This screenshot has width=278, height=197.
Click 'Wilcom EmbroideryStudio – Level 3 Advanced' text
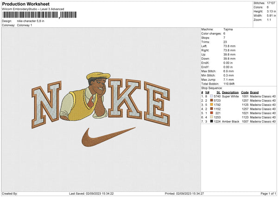click(x=33, y=9)
